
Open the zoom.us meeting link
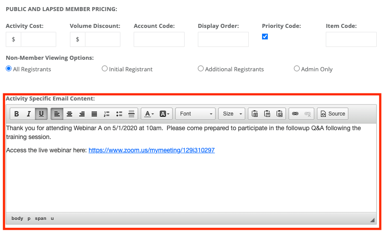(151, 150)
